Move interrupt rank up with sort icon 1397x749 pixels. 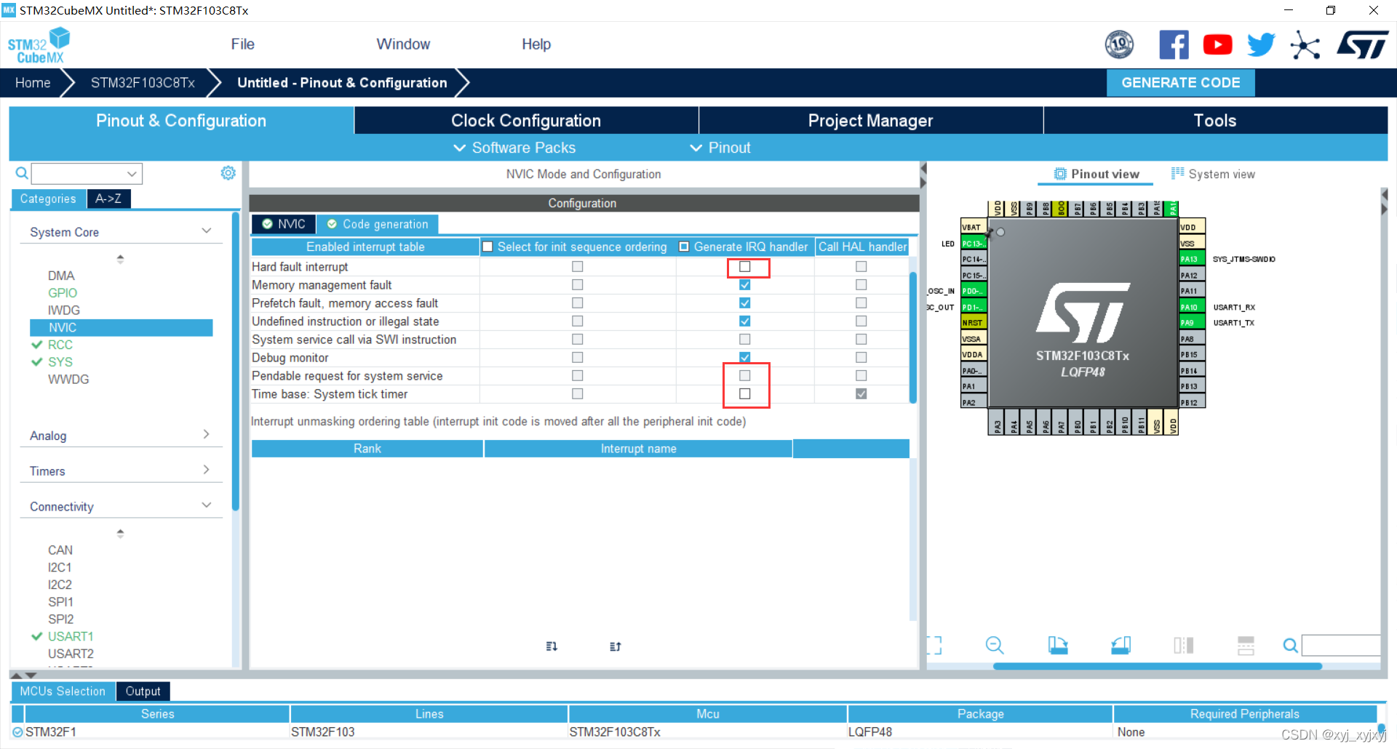(x=615, y=646)
